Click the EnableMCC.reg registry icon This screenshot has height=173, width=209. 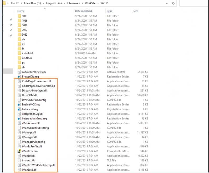[x=19, y=104]
